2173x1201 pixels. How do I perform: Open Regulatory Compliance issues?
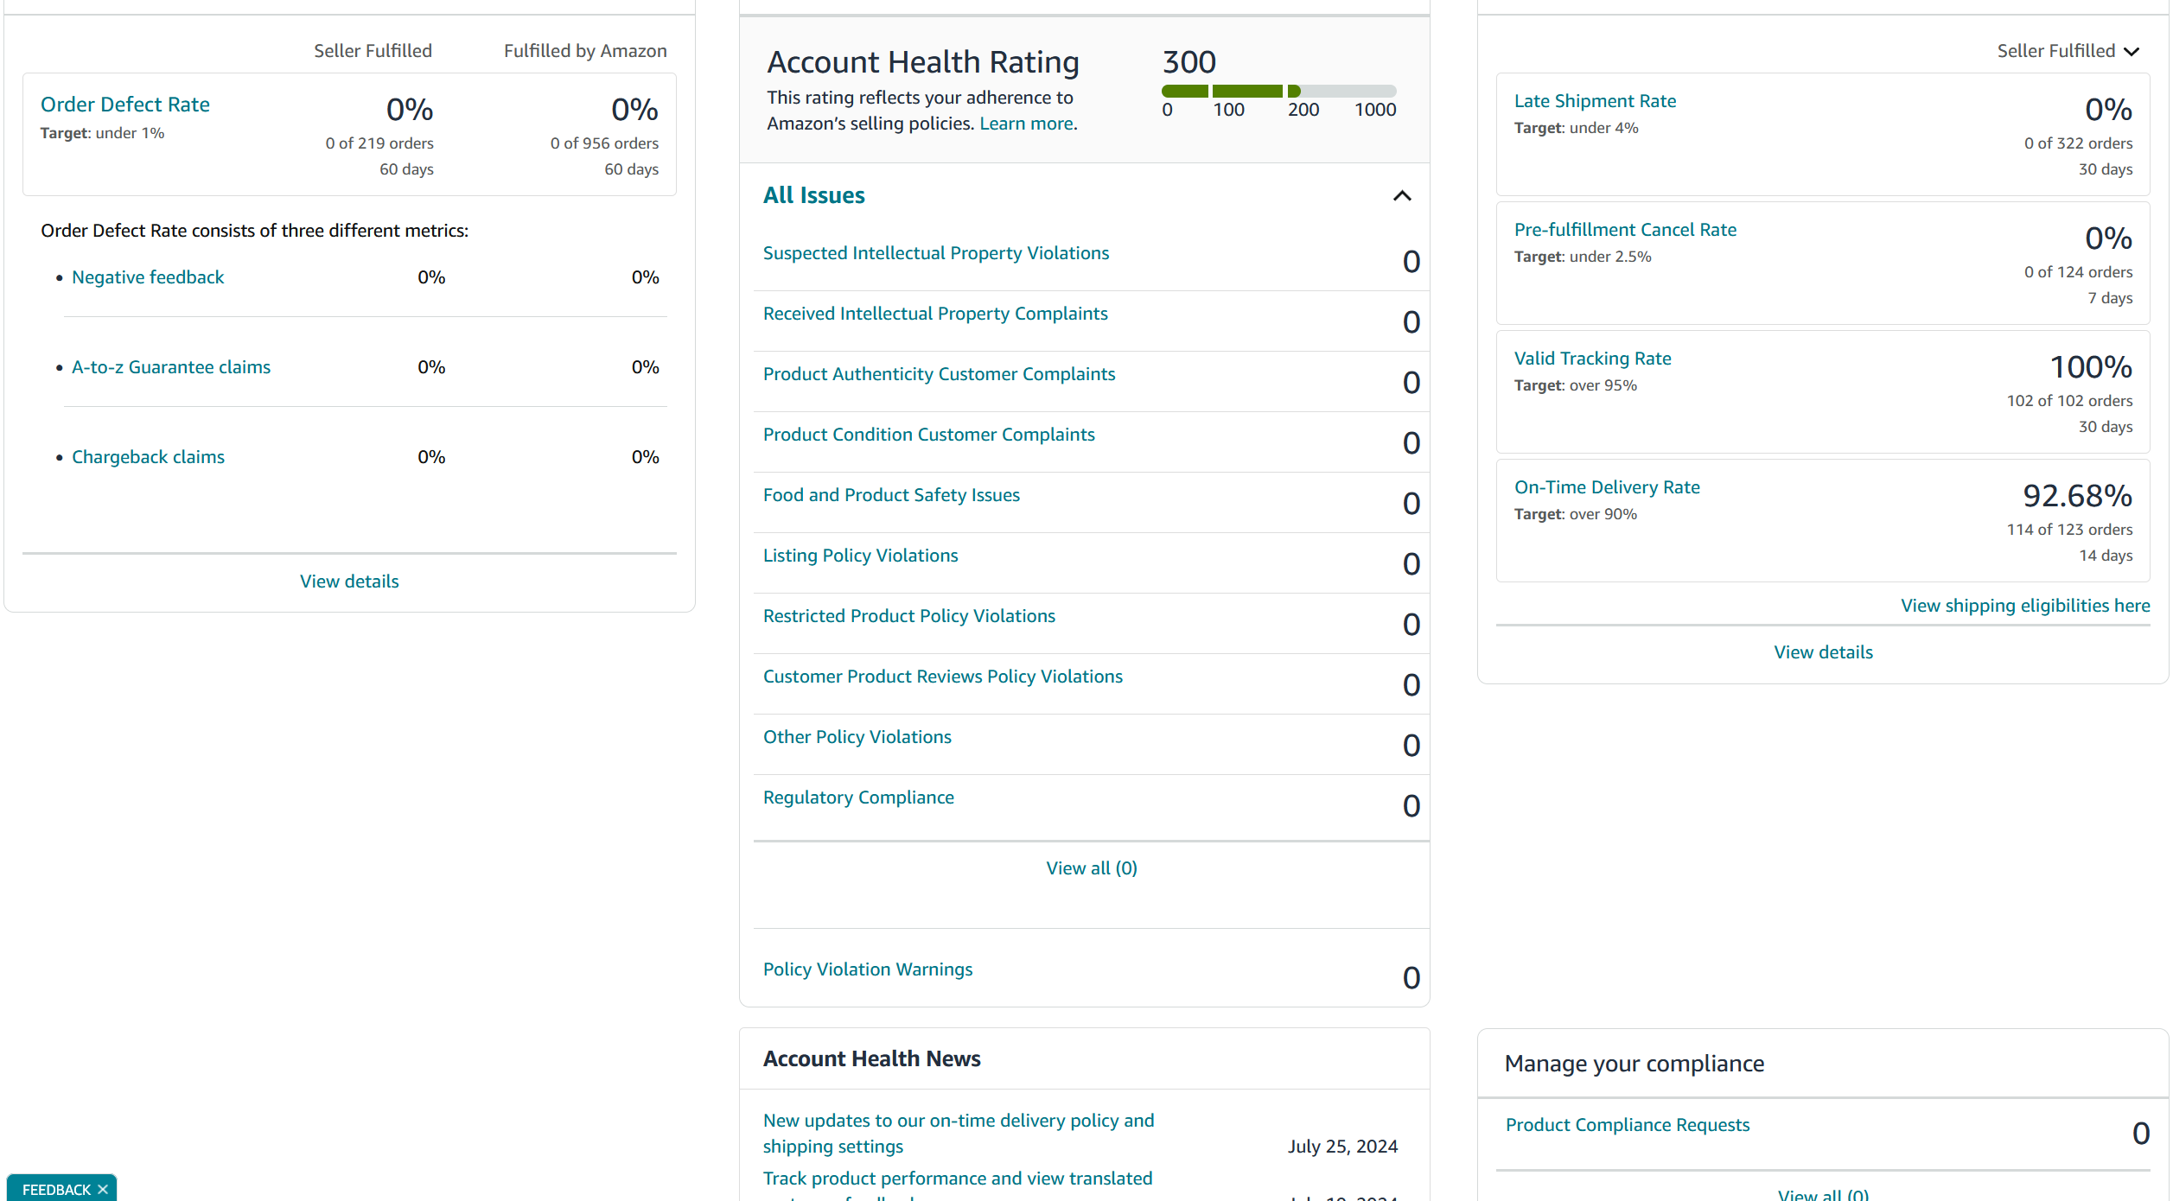858,797
